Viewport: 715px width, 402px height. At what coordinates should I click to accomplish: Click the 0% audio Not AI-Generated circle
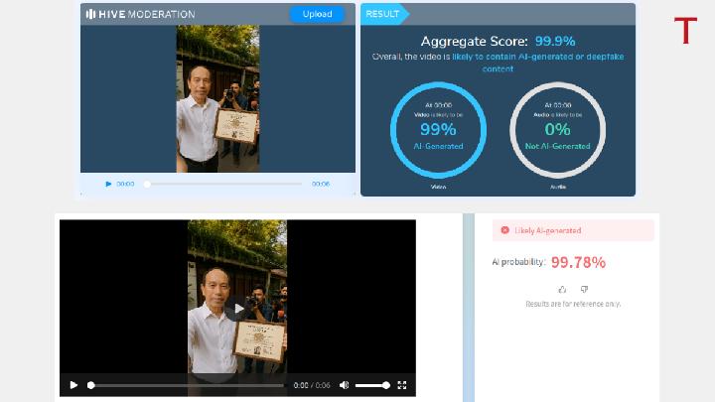click(557, 129)
